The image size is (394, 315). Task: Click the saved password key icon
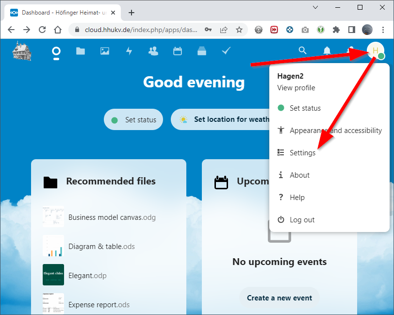coord(208,30)
